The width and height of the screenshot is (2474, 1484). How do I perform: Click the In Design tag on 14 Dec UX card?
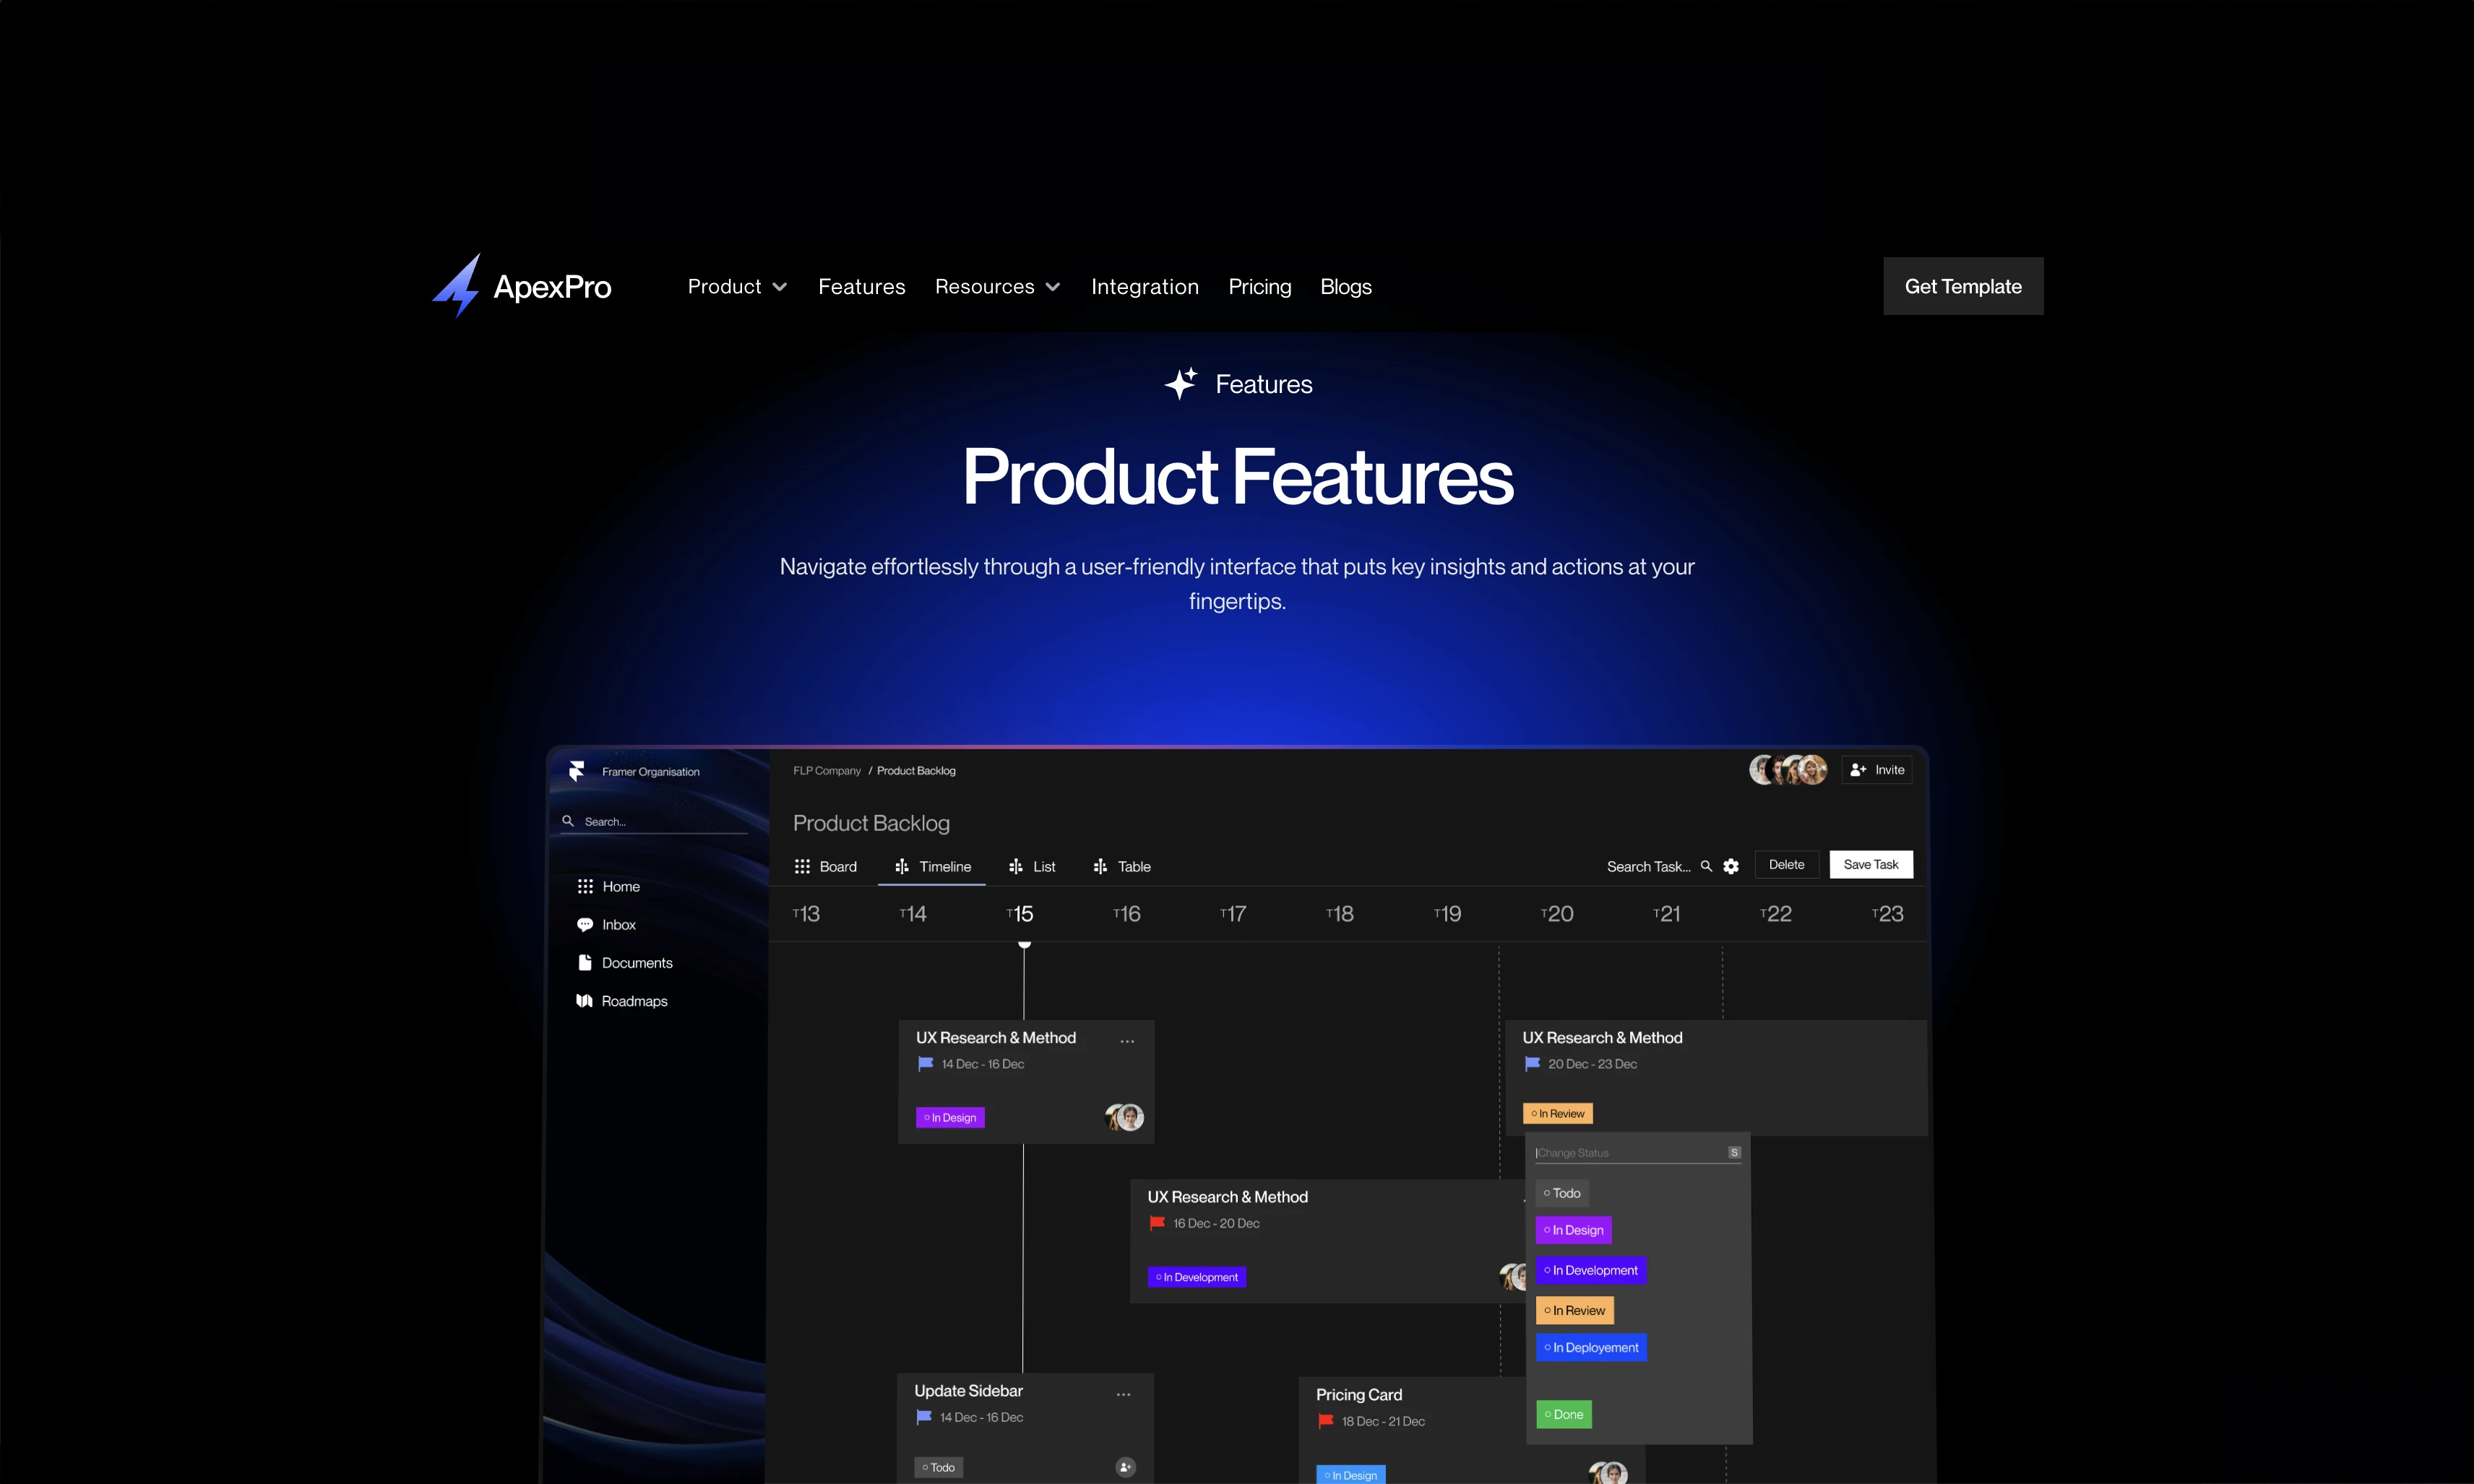[x=950, y=1117]
